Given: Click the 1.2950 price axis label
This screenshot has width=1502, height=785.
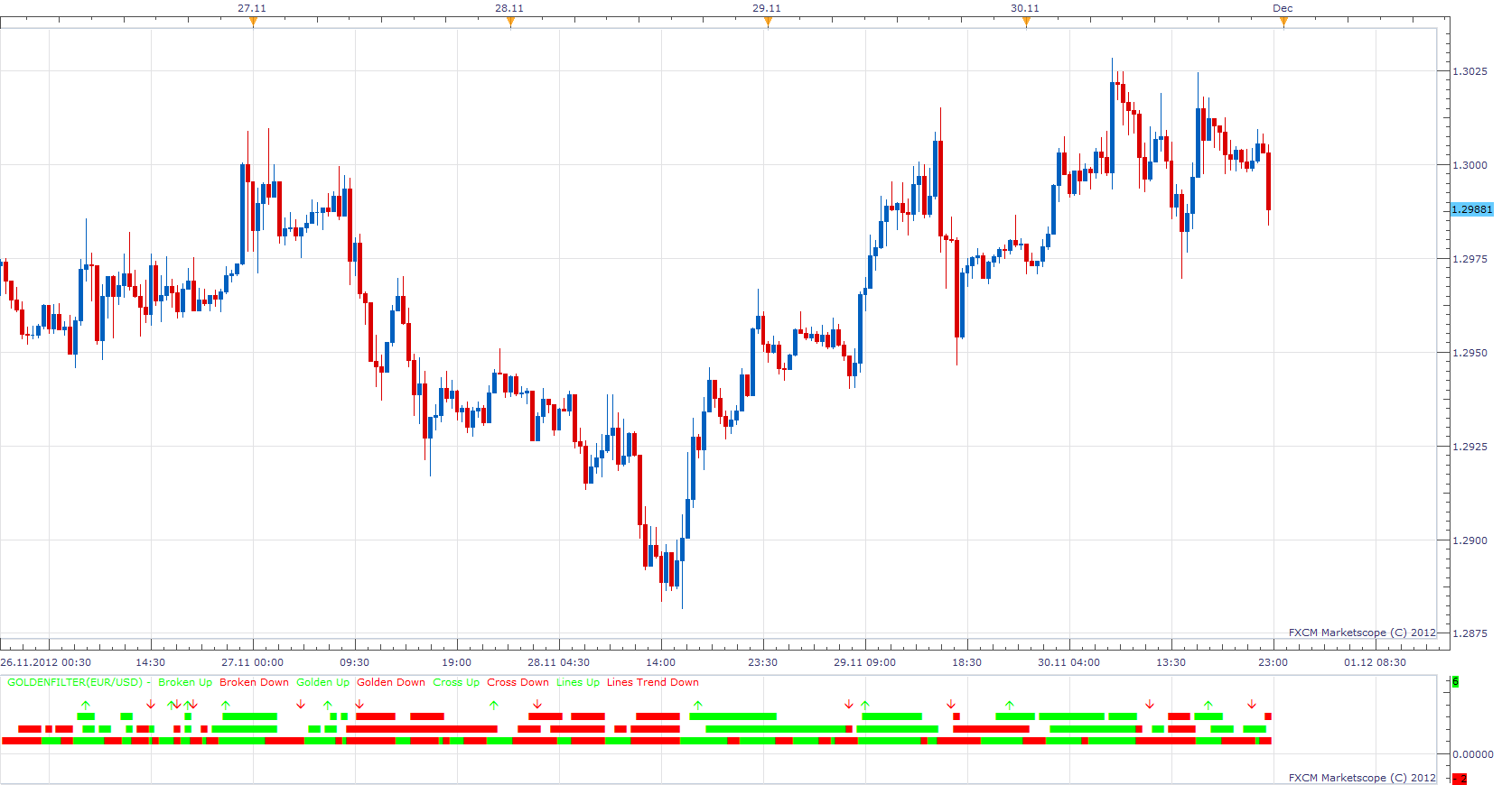Looking at the screenshot, I should tap(1469, 353).
